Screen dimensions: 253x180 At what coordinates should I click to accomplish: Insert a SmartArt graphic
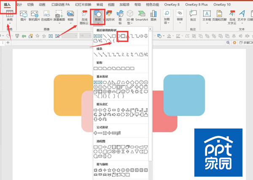pyautogui.click(x=142, y=16)
